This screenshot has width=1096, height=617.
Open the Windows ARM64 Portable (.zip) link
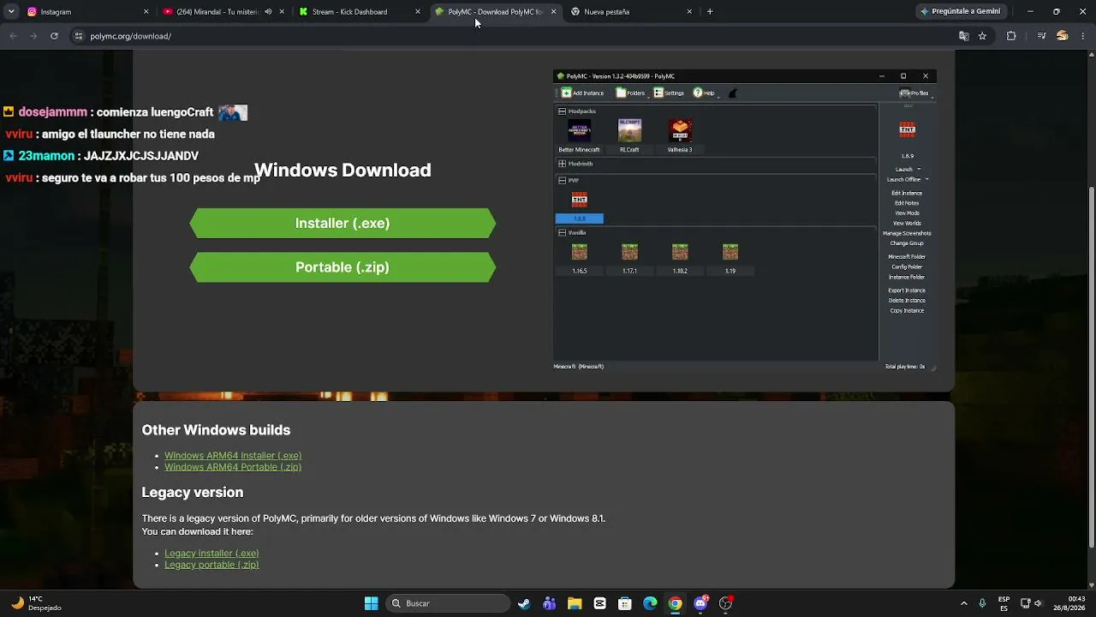[233, 467]
